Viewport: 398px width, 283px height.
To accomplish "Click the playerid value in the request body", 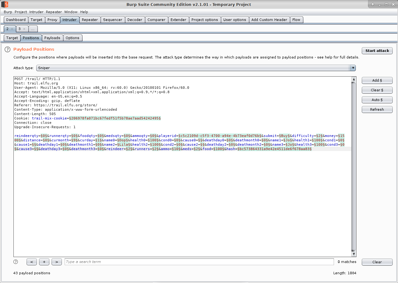I will click(x=220, y=136).
